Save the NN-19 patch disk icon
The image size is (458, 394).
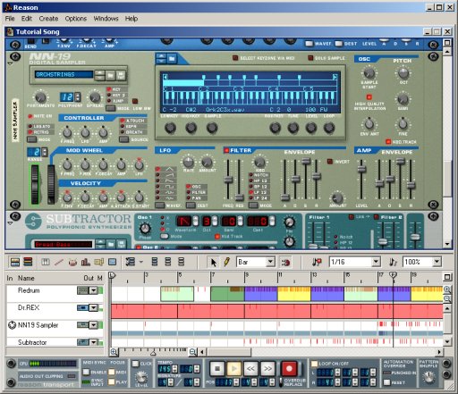tap(121, 75)
